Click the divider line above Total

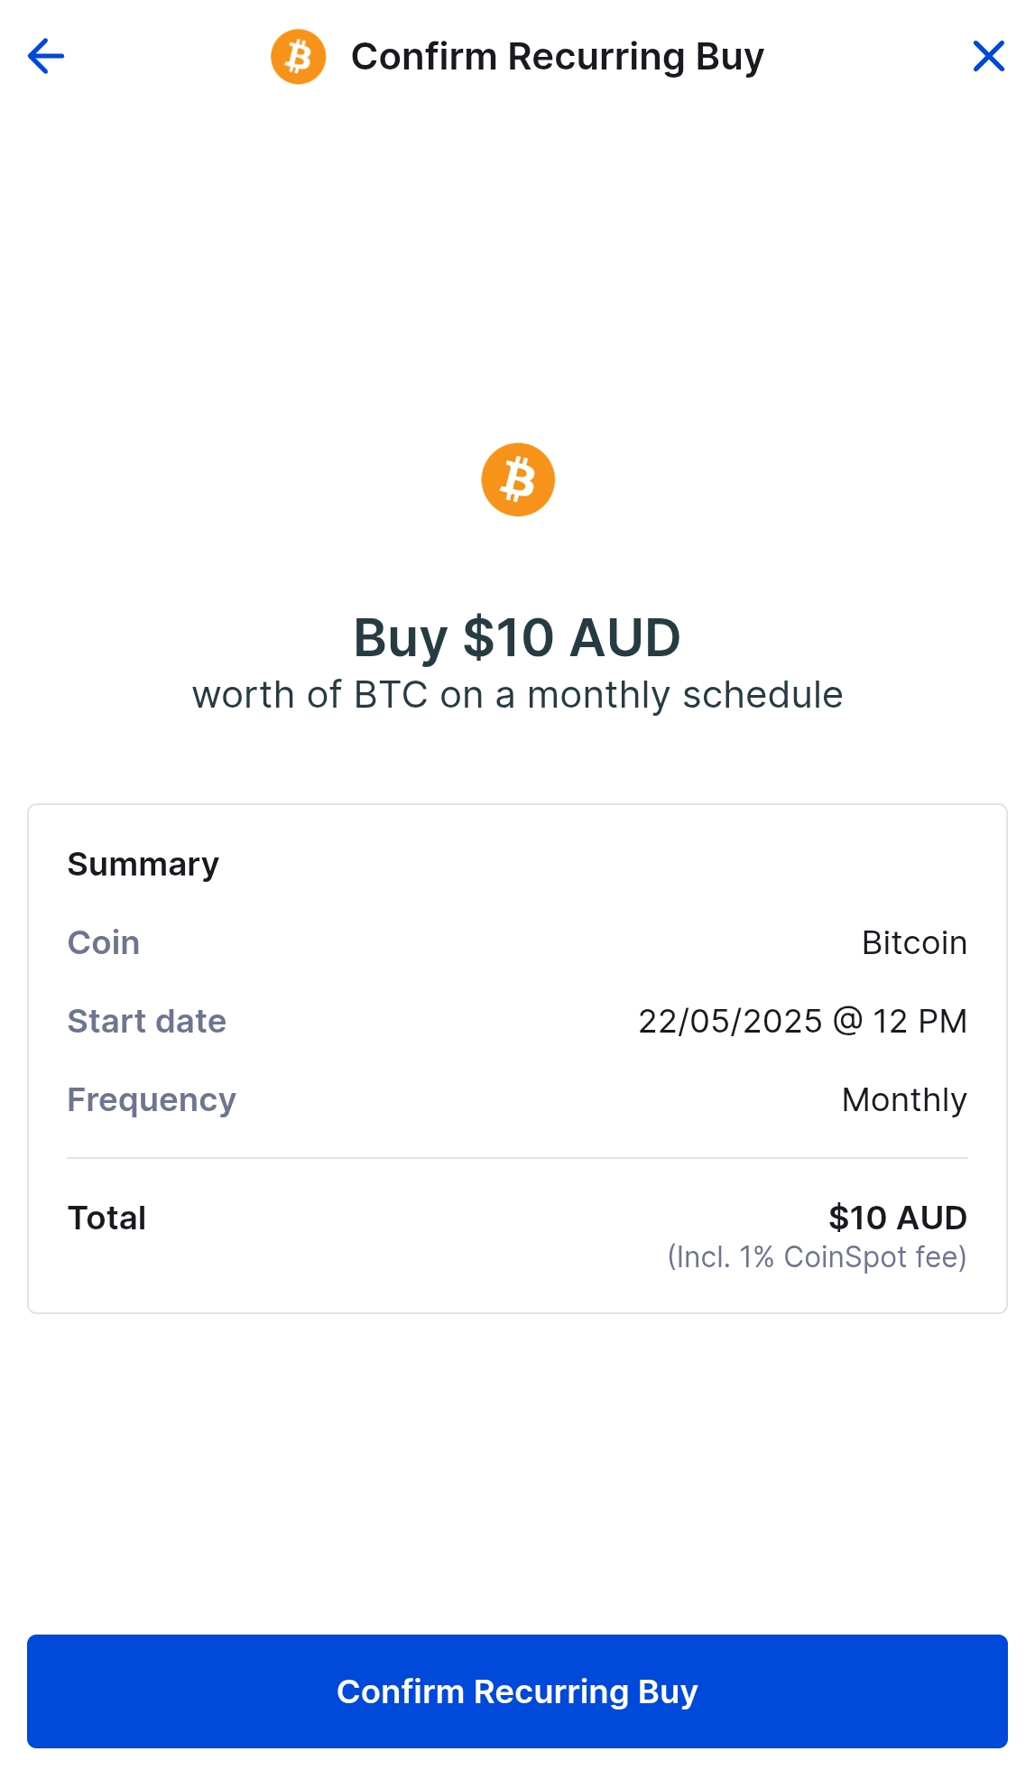(x=517, y=1158)
